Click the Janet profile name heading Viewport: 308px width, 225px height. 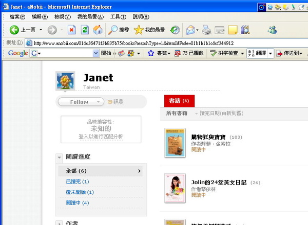coord(98,78)
